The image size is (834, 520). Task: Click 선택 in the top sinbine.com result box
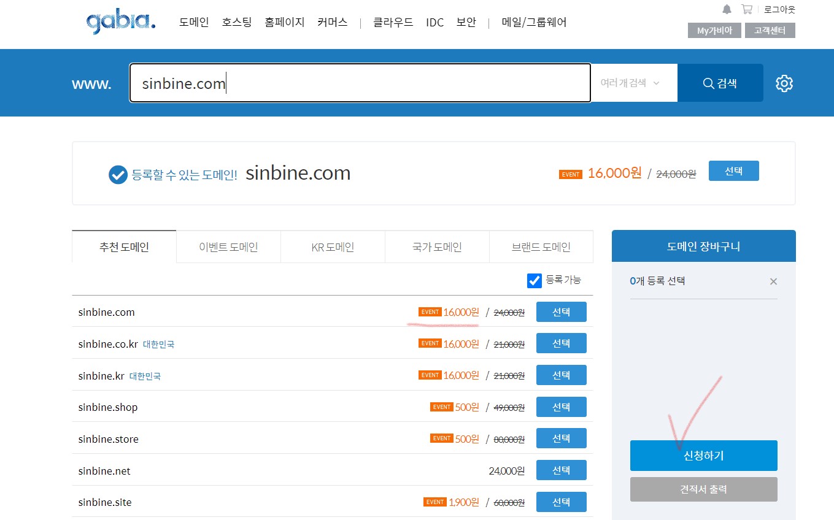pos(734,171)
